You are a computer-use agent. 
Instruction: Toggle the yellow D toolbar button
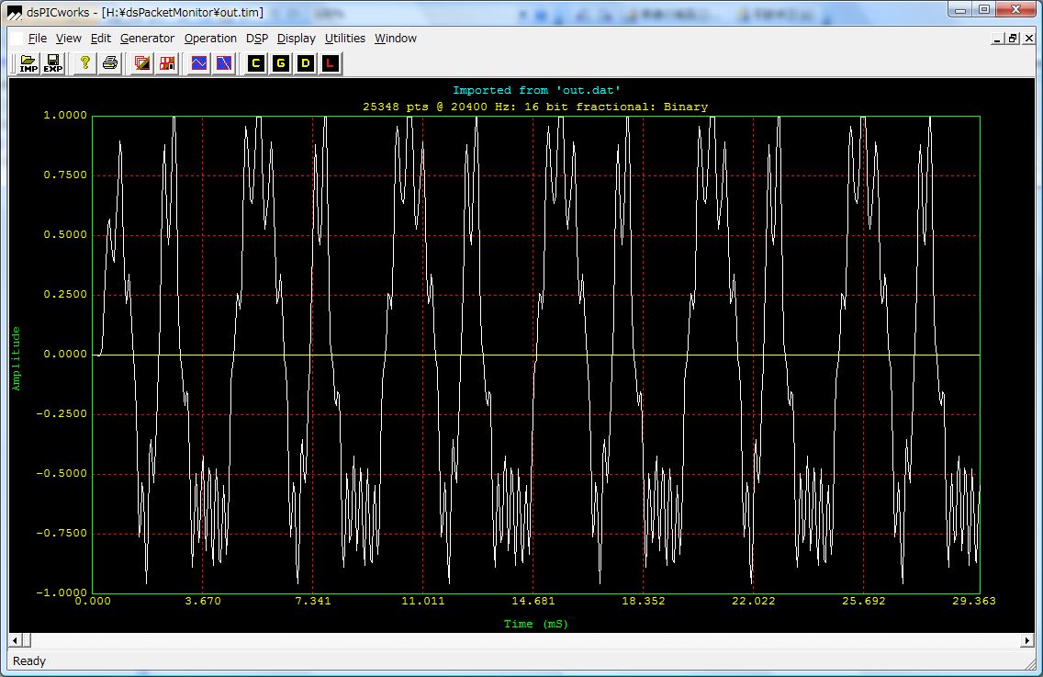306,63
